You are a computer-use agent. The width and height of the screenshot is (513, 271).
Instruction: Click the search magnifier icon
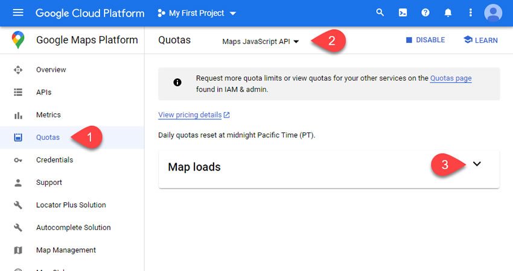point(380,13)
